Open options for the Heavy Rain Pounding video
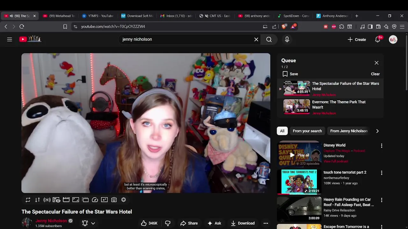408x229 pixels. click(382, 200)
